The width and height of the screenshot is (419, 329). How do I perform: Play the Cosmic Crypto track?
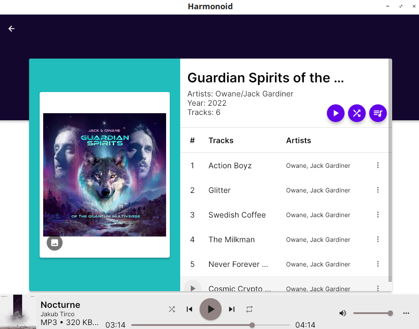click(x=193, y=288)
